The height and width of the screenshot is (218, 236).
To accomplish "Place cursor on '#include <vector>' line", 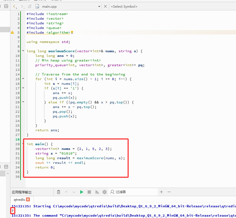I will coord(45,19).
